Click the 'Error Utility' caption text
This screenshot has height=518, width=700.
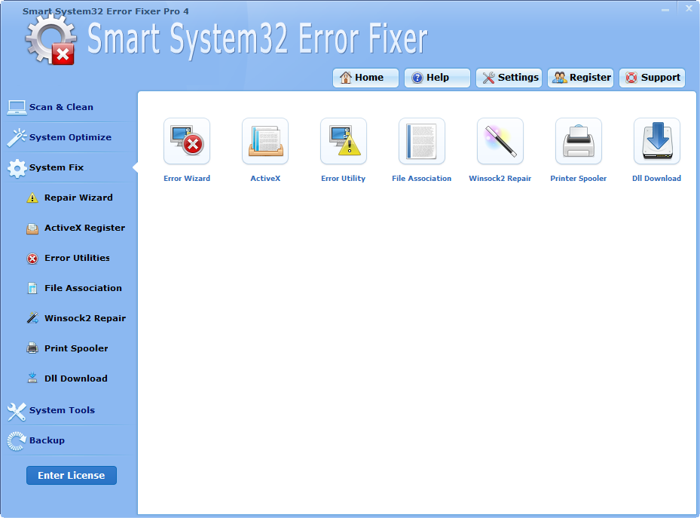click(344, 179)
